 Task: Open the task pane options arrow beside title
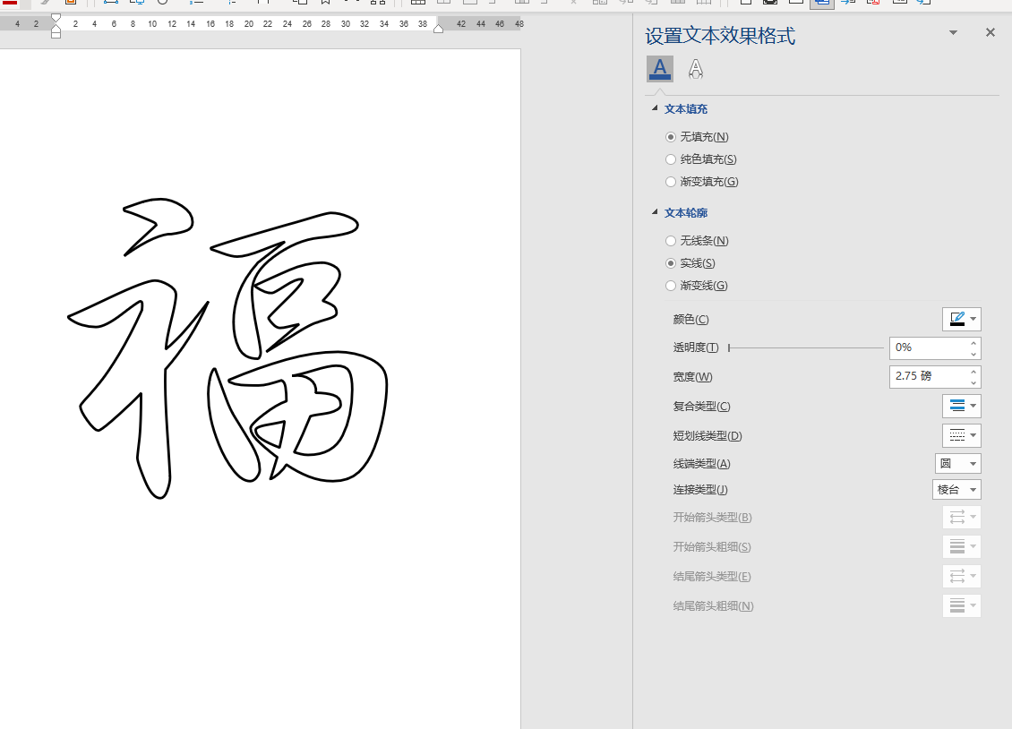pos(953,32)
